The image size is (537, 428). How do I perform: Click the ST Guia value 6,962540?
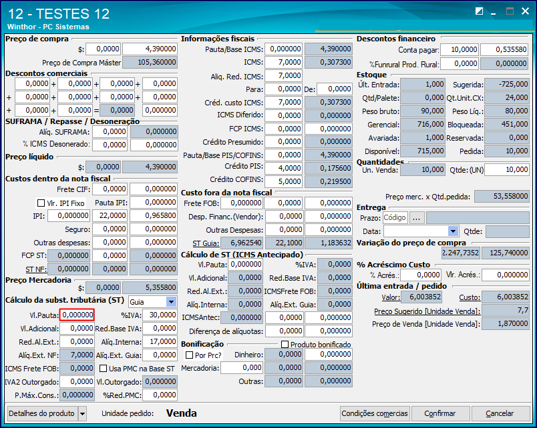[241, 243]
